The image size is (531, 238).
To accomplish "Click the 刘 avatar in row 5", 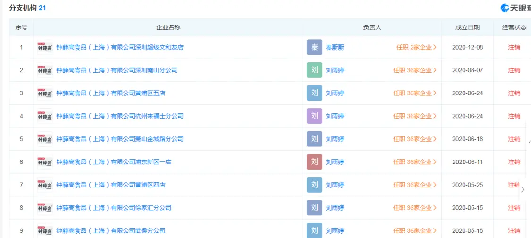I will [x=315, y=139].
